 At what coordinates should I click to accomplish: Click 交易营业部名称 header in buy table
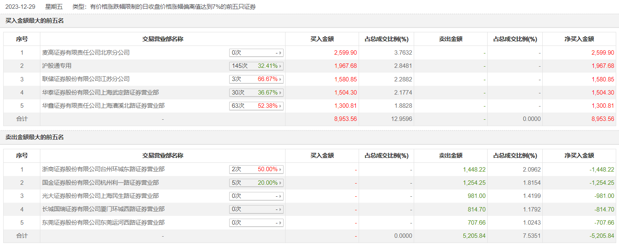[163, 39]
